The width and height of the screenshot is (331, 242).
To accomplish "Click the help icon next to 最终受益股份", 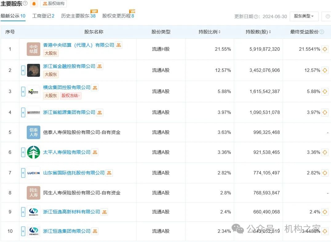I will click(x=322, y=32).
